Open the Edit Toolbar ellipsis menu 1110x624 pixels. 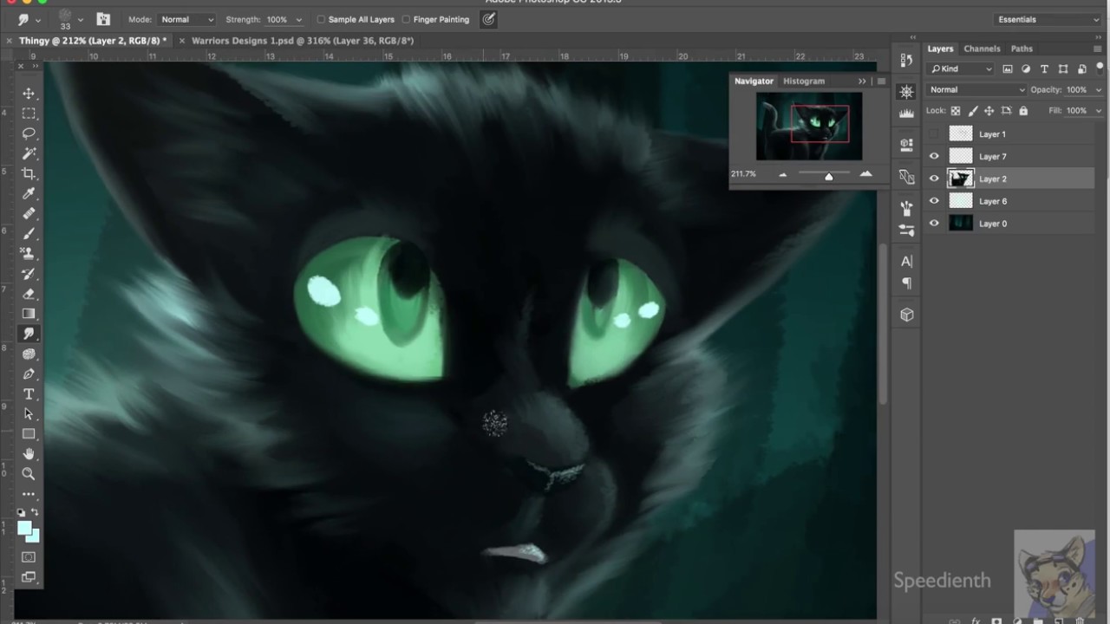tap(29, 494)
